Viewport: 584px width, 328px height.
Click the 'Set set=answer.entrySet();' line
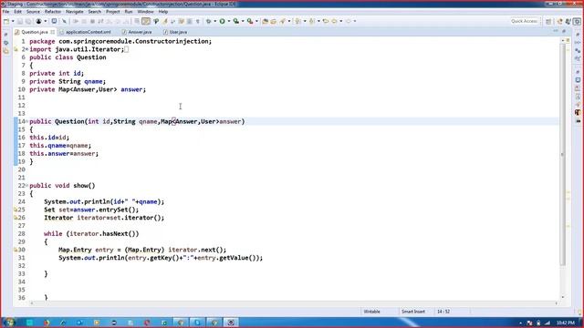tap(91, 210)
